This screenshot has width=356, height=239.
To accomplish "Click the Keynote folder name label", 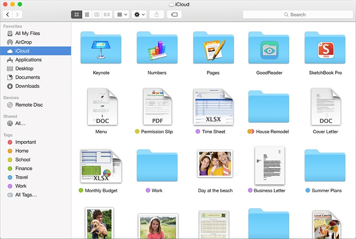I will [101, 73].
